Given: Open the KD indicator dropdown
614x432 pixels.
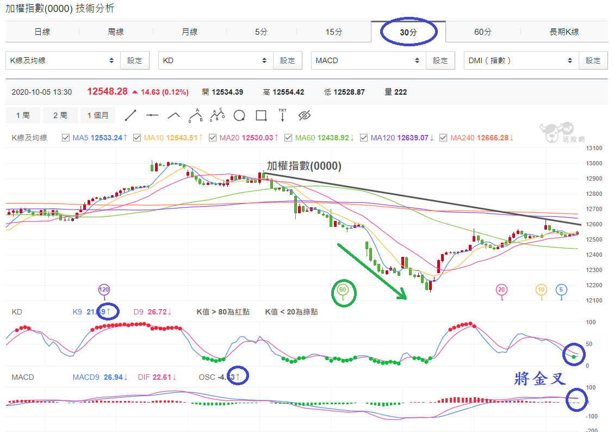Looking at the screenshot, I should click(215, 60).
